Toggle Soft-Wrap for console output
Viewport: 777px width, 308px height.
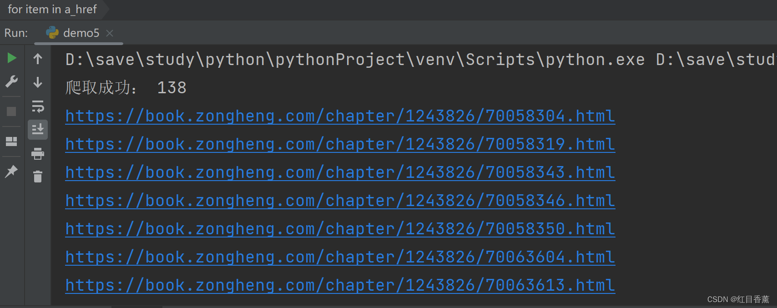pos(38,106)
